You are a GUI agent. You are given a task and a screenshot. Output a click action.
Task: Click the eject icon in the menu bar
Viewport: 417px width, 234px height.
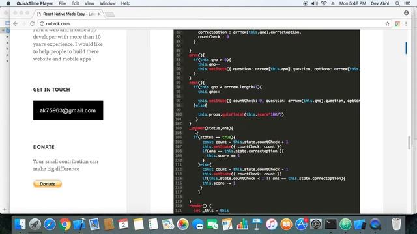coord(333,3)
